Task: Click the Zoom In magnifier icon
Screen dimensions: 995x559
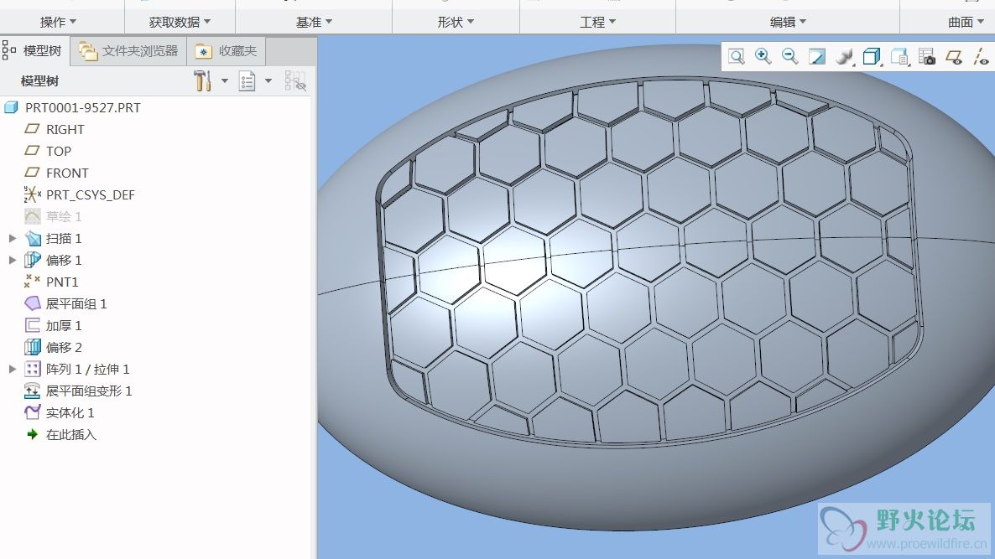Action: pyautogui.click(x=763, y=56)
